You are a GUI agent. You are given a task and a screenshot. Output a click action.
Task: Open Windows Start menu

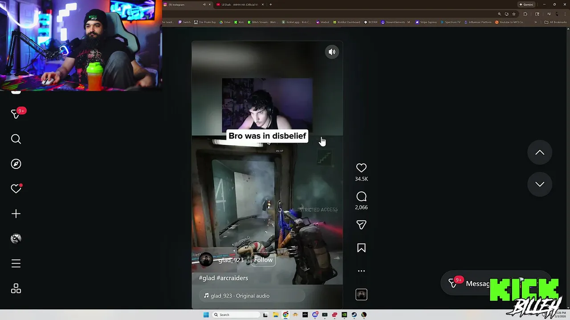pyautogui.click(x=206, y=315)
